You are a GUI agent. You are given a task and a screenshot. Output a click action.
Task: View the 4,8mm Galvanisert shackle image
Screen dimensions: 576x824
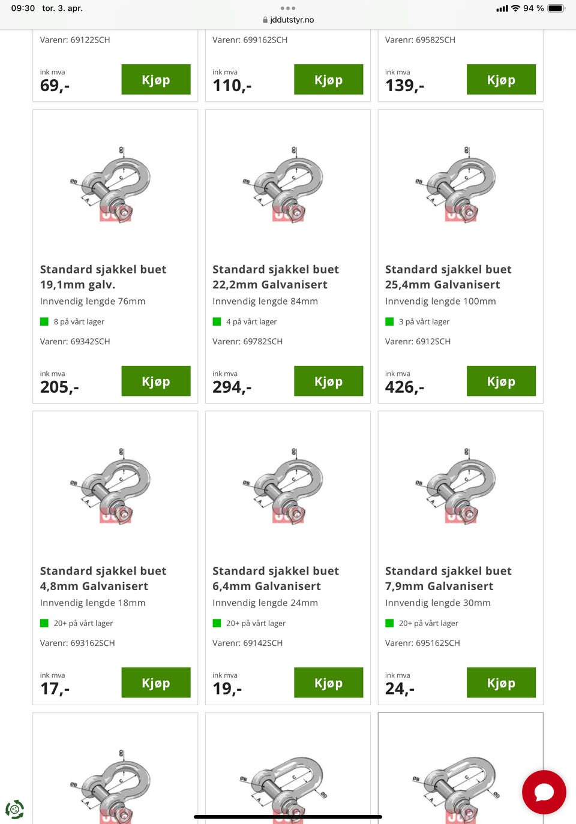click(x=115, y=486)
